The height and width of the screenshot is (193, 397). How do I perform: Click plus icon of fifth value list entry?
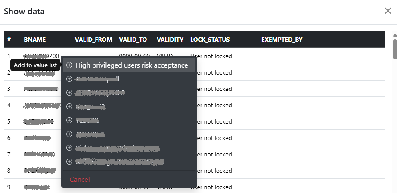coord(69,120)
